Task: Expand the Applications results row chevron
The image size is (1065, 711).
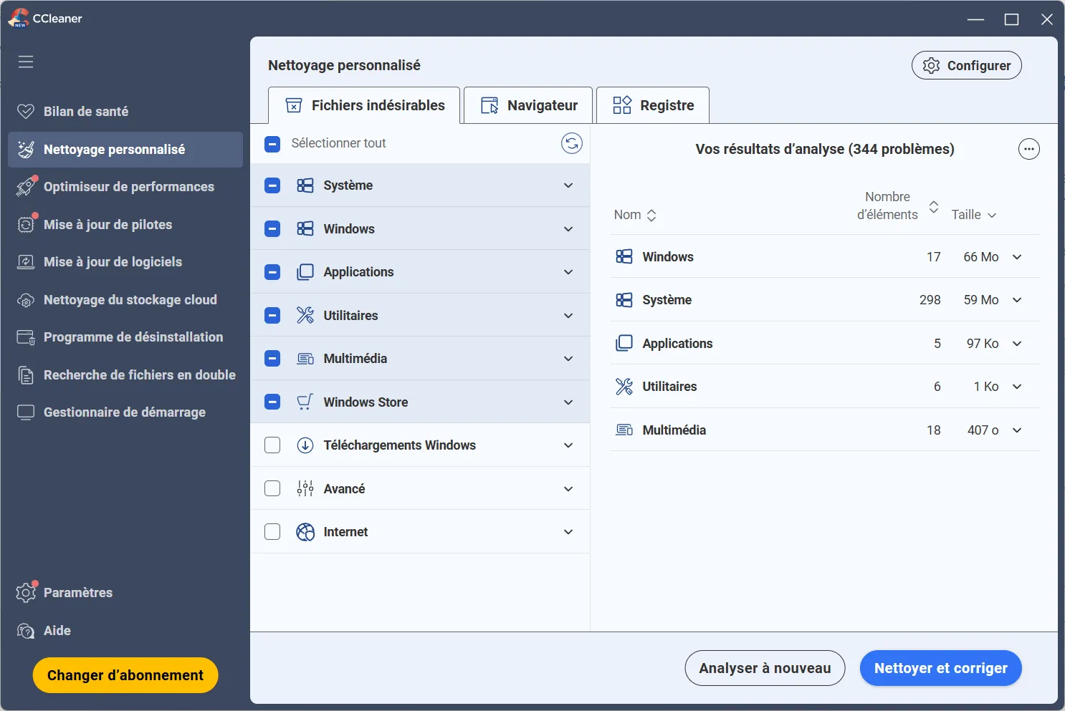Action: click(1017, 344)
